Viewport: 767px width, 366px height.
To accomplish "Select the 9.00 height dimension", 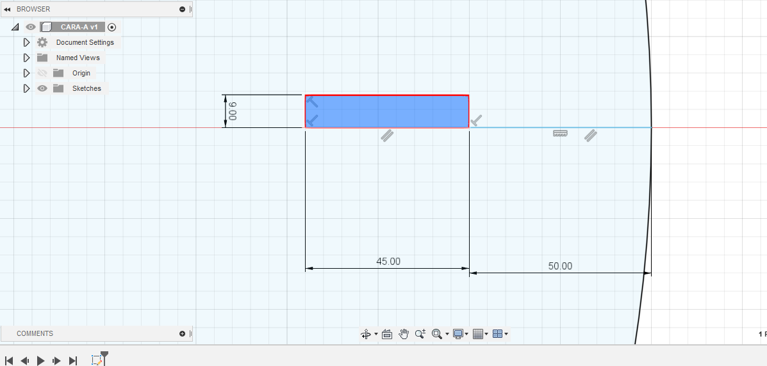I will point(233,111).
